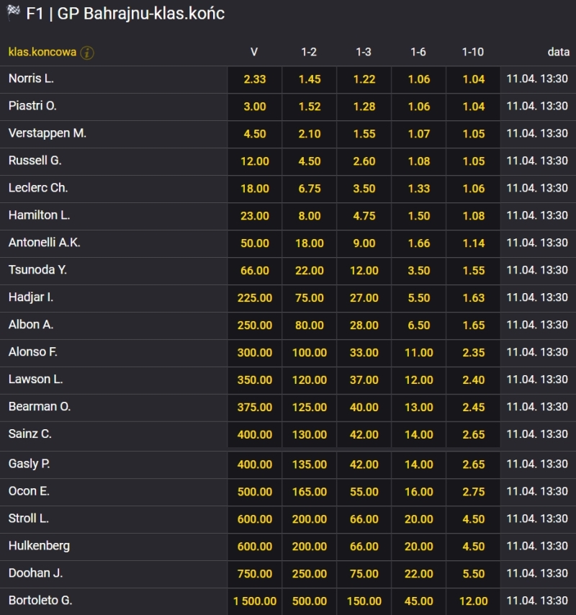Pick Antonelli A.K. winner odds 50.00
Viewport: 576px width, 615px height.
pos(255,243)
